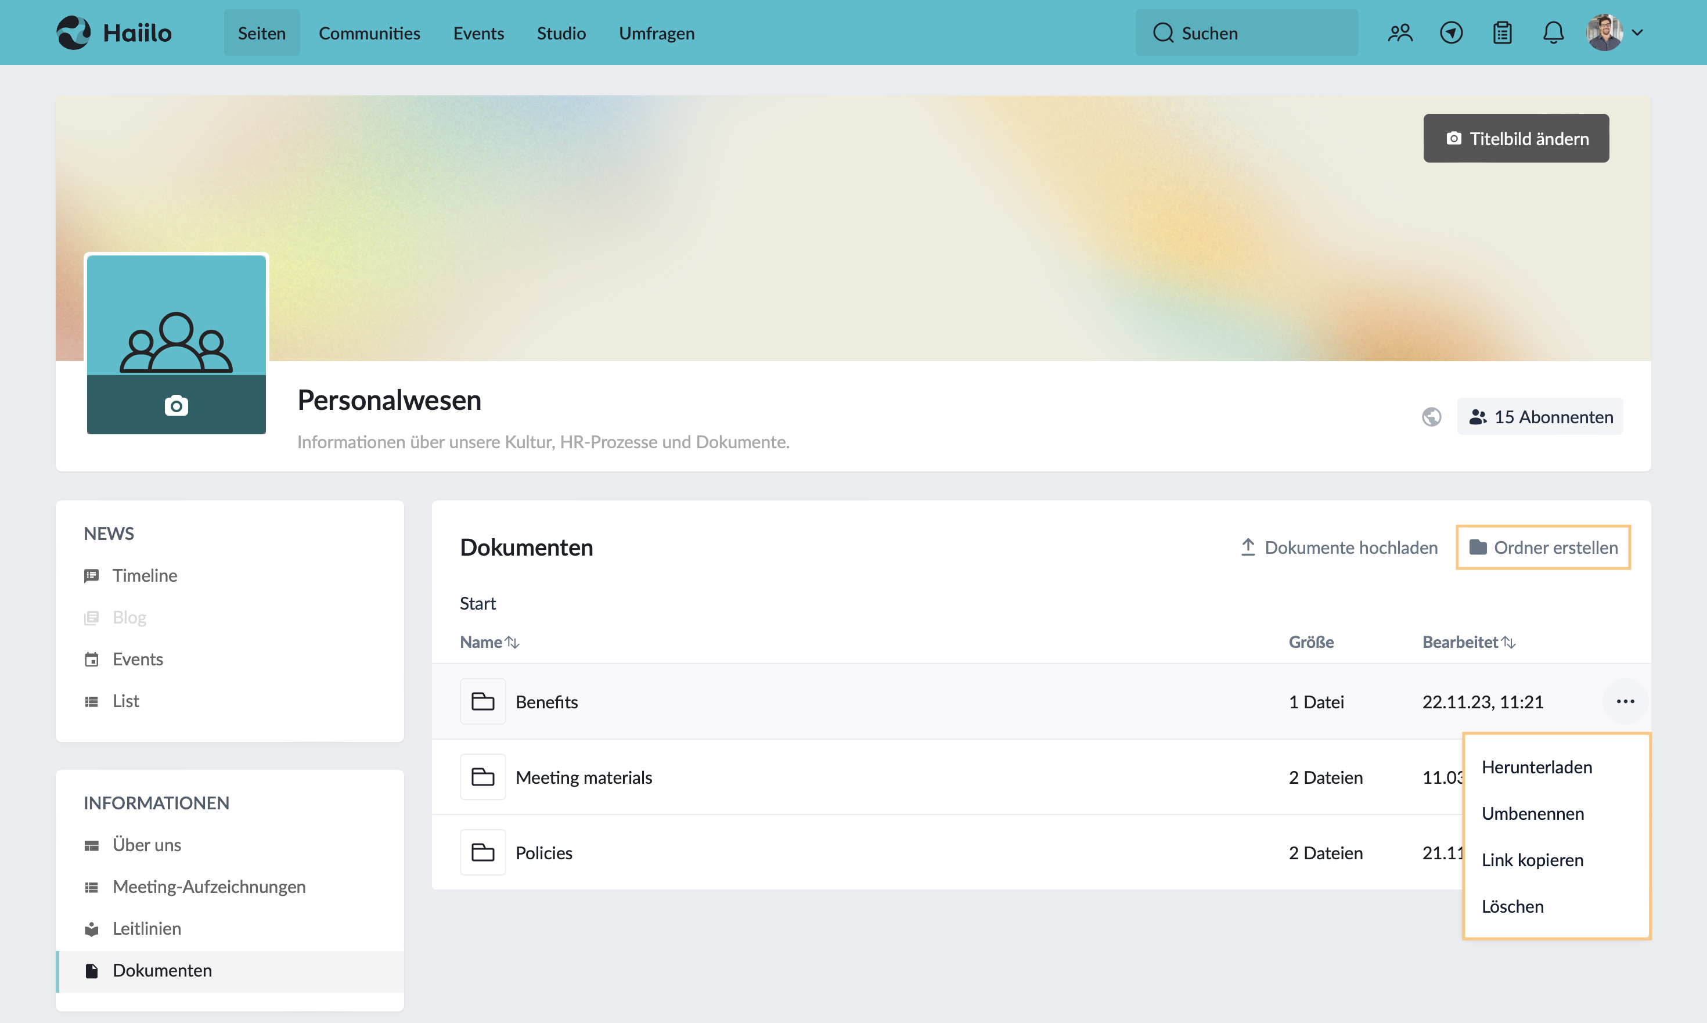Click the Größe column header
The height and width of the screenshot is (1023, 1707).
point(1310,643)
